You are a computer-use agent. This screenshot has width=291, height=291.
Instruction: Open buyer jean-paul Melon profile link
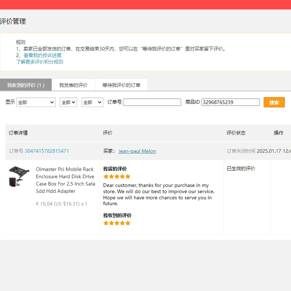(137, 151)
